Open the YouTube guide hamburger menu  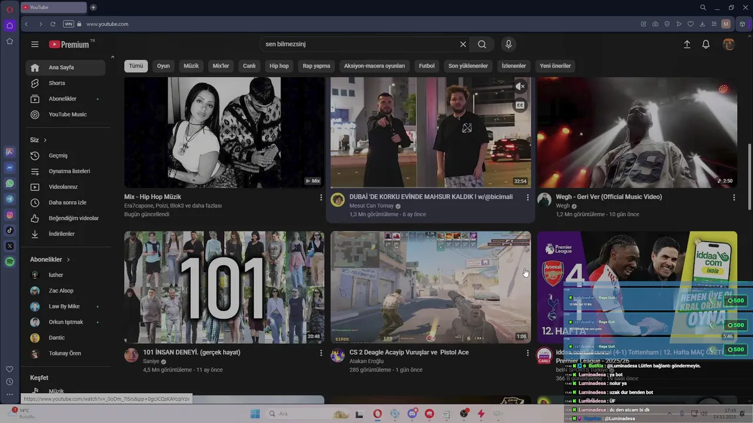click(x=35, y=44)
